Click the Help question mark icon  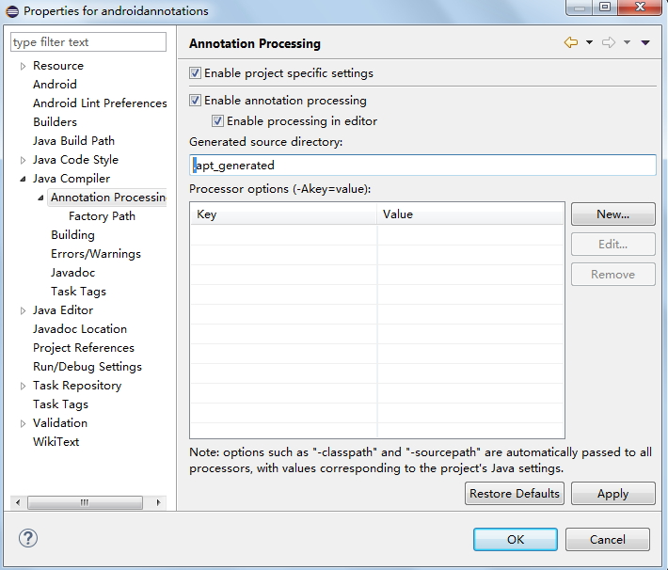tap(27, 539)
